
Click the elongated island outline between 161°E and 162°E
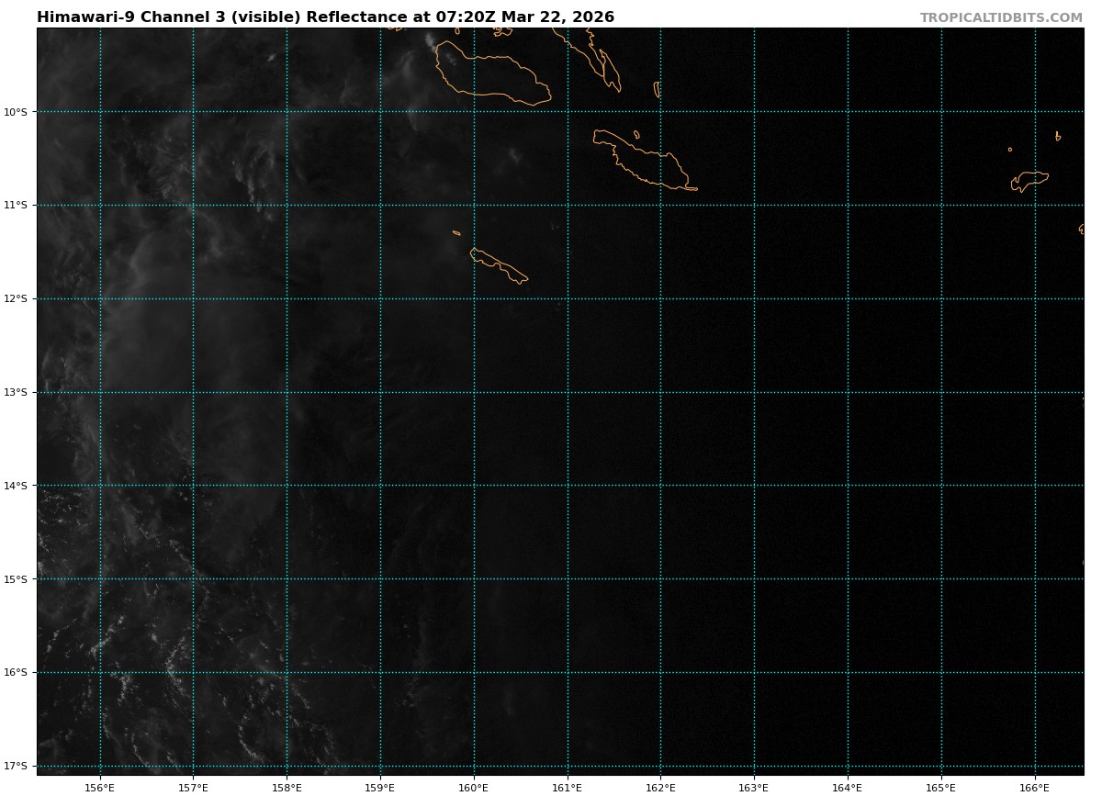click(643, 163)
